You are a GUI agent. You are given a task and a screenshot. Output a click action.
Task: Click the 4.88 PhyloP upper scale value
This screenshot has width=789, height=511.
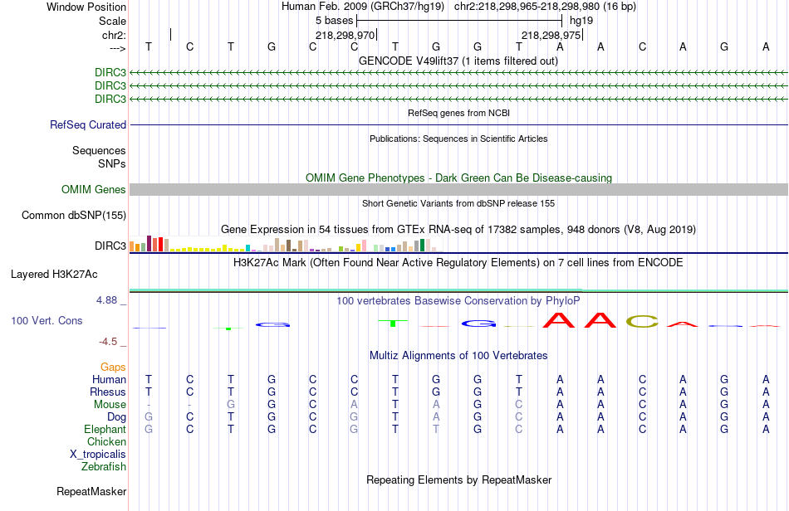tap(106, 300)
